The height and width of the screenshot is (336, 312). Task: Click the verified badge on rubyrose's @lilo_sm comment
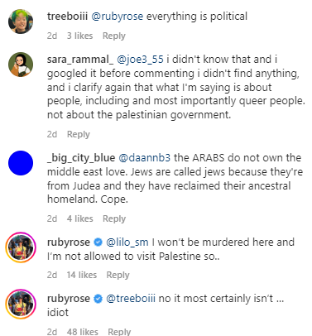click(98, 242)
